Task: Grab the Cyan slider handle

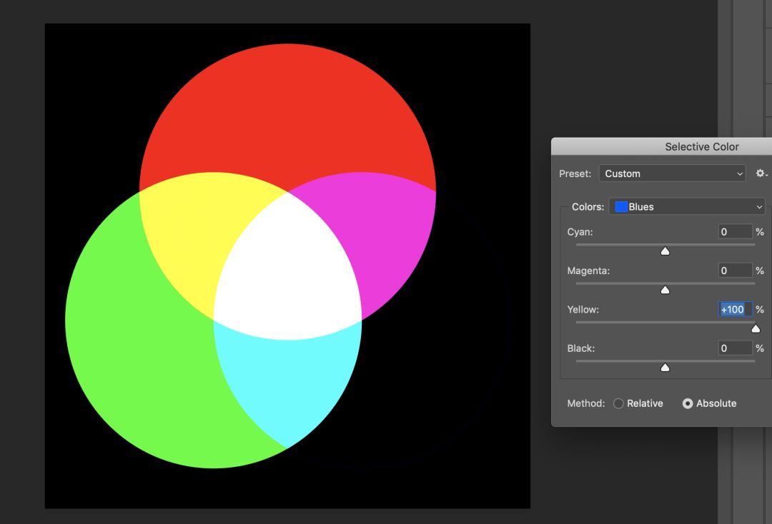Action: 665,251
